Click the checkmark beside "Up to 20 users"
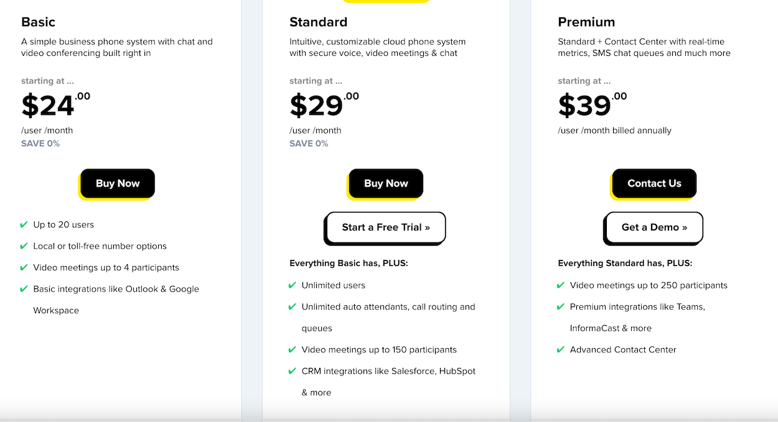The height and width of the screenshot is (422, 778). pos(24,224)
